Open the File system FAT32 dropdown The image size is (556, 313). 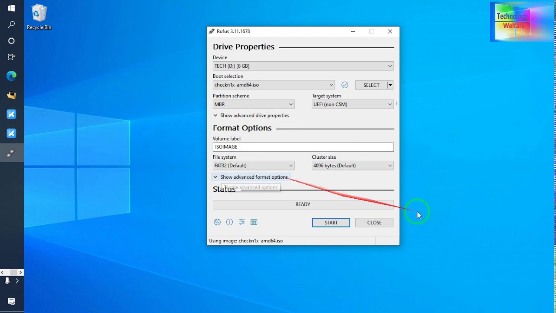point(254,166)
